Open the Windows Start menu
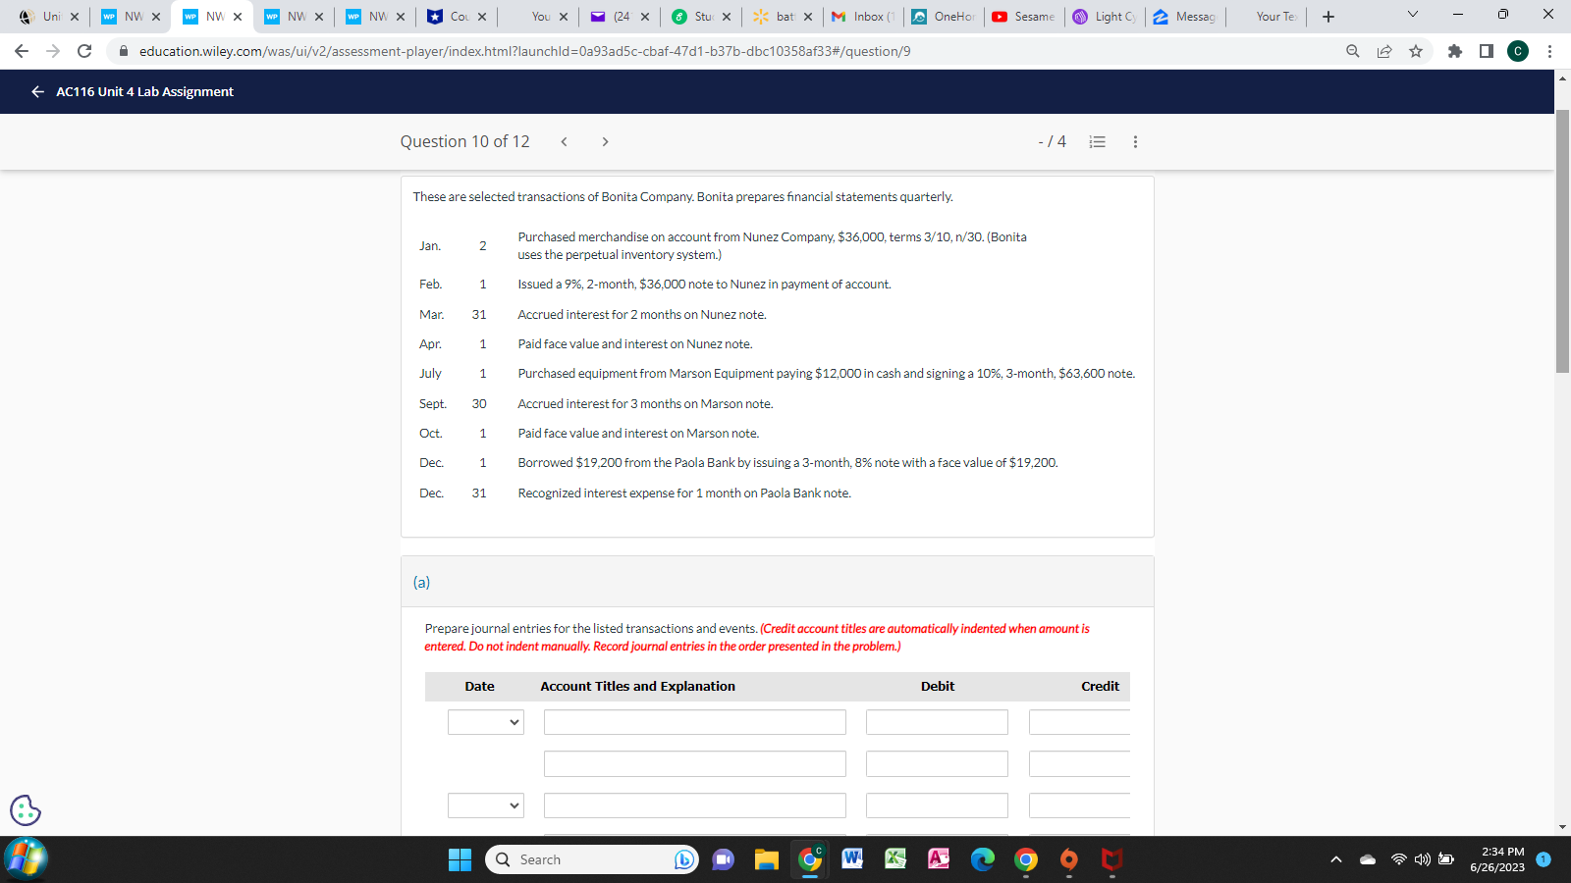Screen dimensions: 1571x883 coord(460,859)
